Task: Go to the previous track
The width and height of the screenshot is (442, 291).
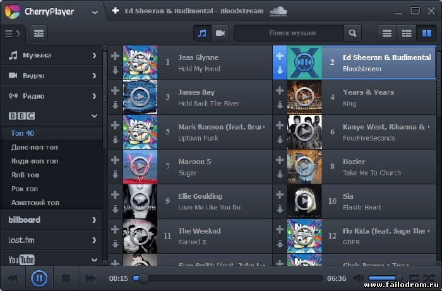Action: (13, 278)
